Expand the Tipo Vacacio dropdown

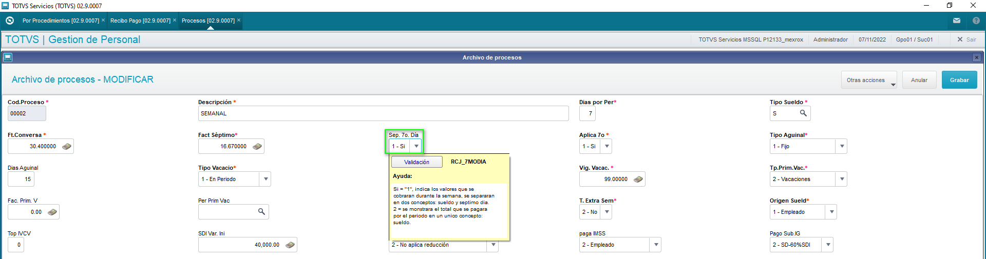pos(266,179)
